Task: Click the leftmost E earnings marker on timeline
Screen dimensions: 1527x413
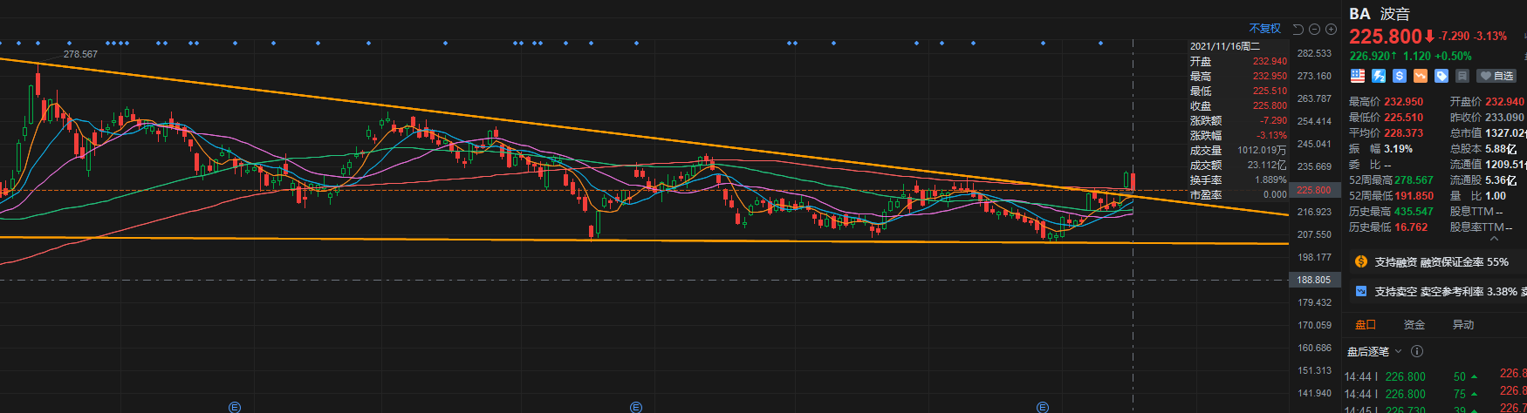Action: click(235, 407)
